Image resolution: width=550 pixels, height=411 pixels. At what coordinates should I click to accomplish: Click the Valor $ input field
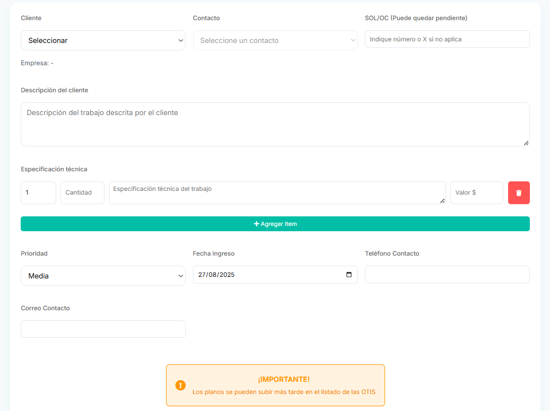click(x=476, y=193)
